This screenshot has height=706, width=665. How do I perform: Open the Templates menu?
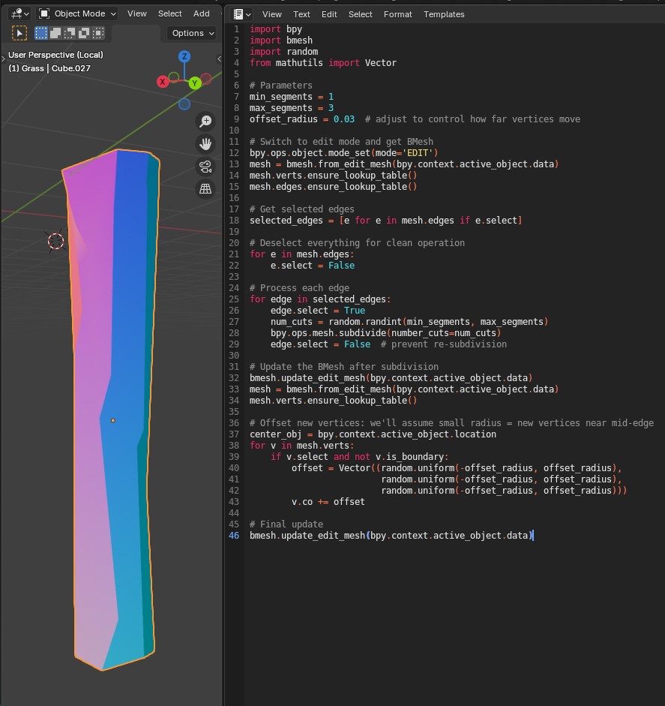(x=444, y=14)
